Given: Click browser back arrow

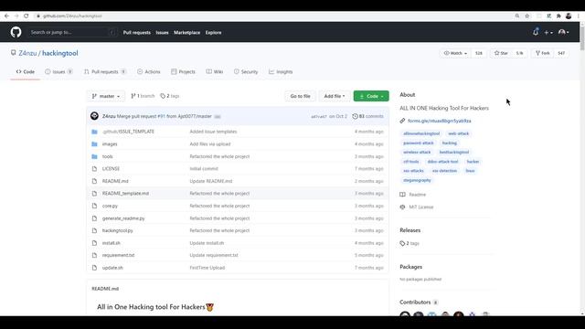Looking at the screenshot, I should pyautogui.click(x=6, y=16).
